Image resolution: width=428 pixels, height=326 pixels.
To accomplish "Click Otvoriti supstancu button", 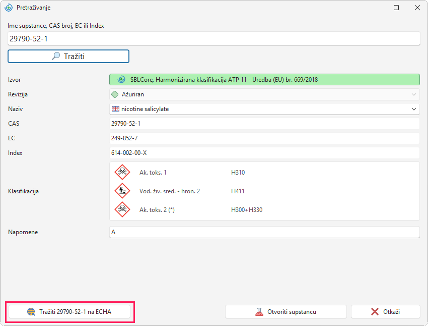I will 286,312.
